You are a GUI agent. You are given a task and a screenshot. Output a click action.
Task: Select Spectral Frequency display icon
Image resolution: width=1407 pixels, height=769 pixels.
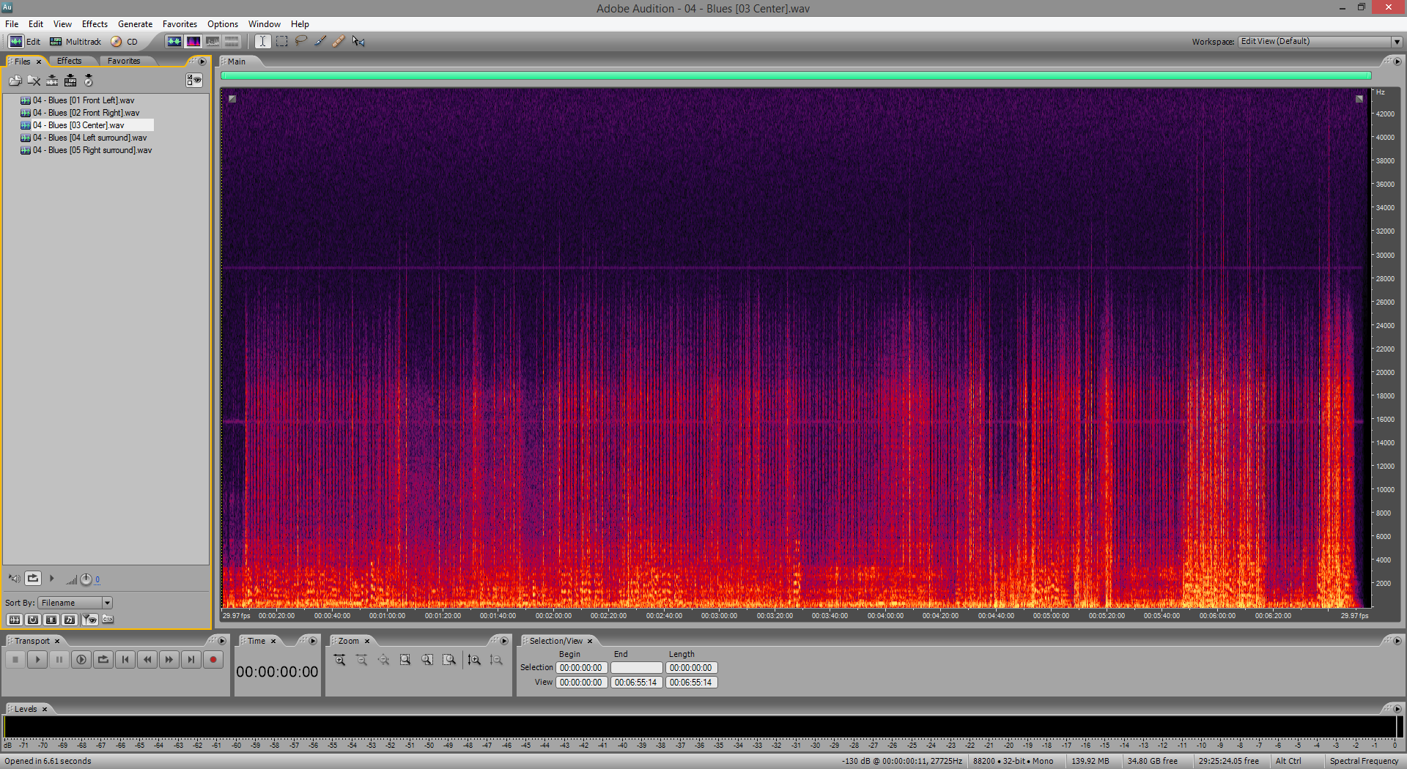click(193, 42)
